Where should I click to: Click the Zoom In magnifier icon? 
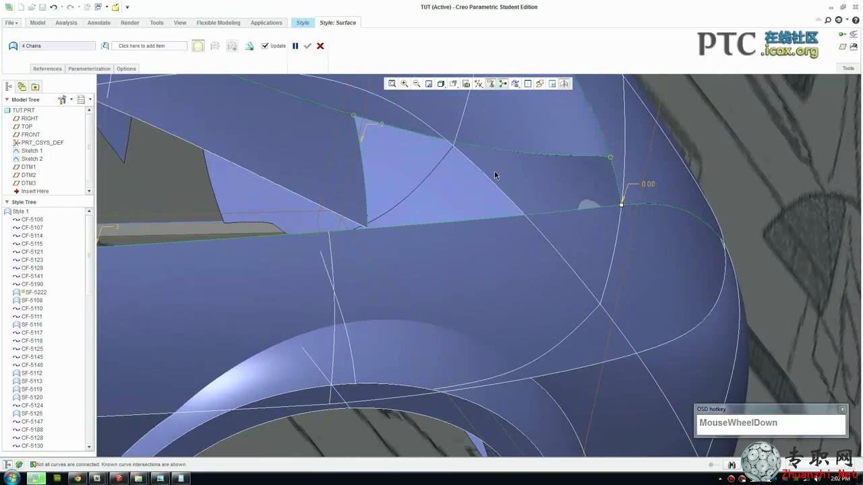pyautogui.click(x=405, y=84)
